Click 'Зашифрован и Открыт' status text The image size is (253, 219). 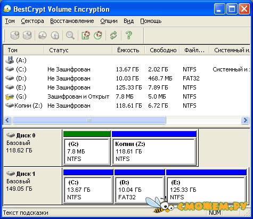click(78, 96)
